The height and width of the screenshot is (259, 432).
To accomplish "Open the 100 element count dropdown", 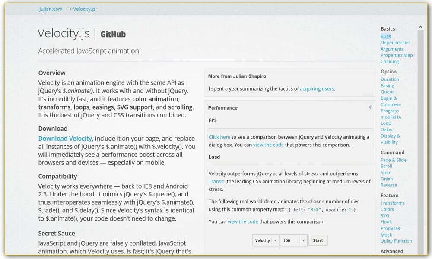I will (294, 240).
